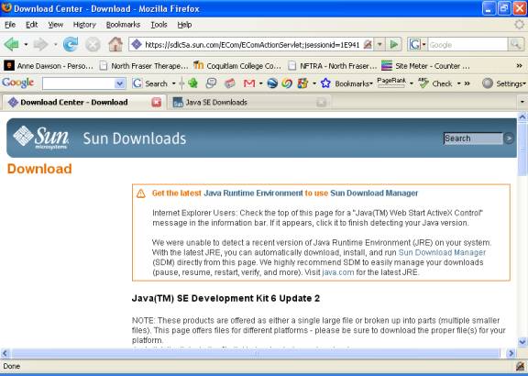Click the chat bubbles icon on the Google Toolbar

211,83
